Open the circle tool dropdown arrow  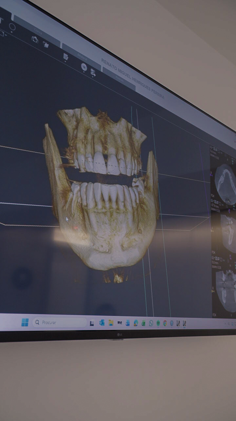point(12,32)
